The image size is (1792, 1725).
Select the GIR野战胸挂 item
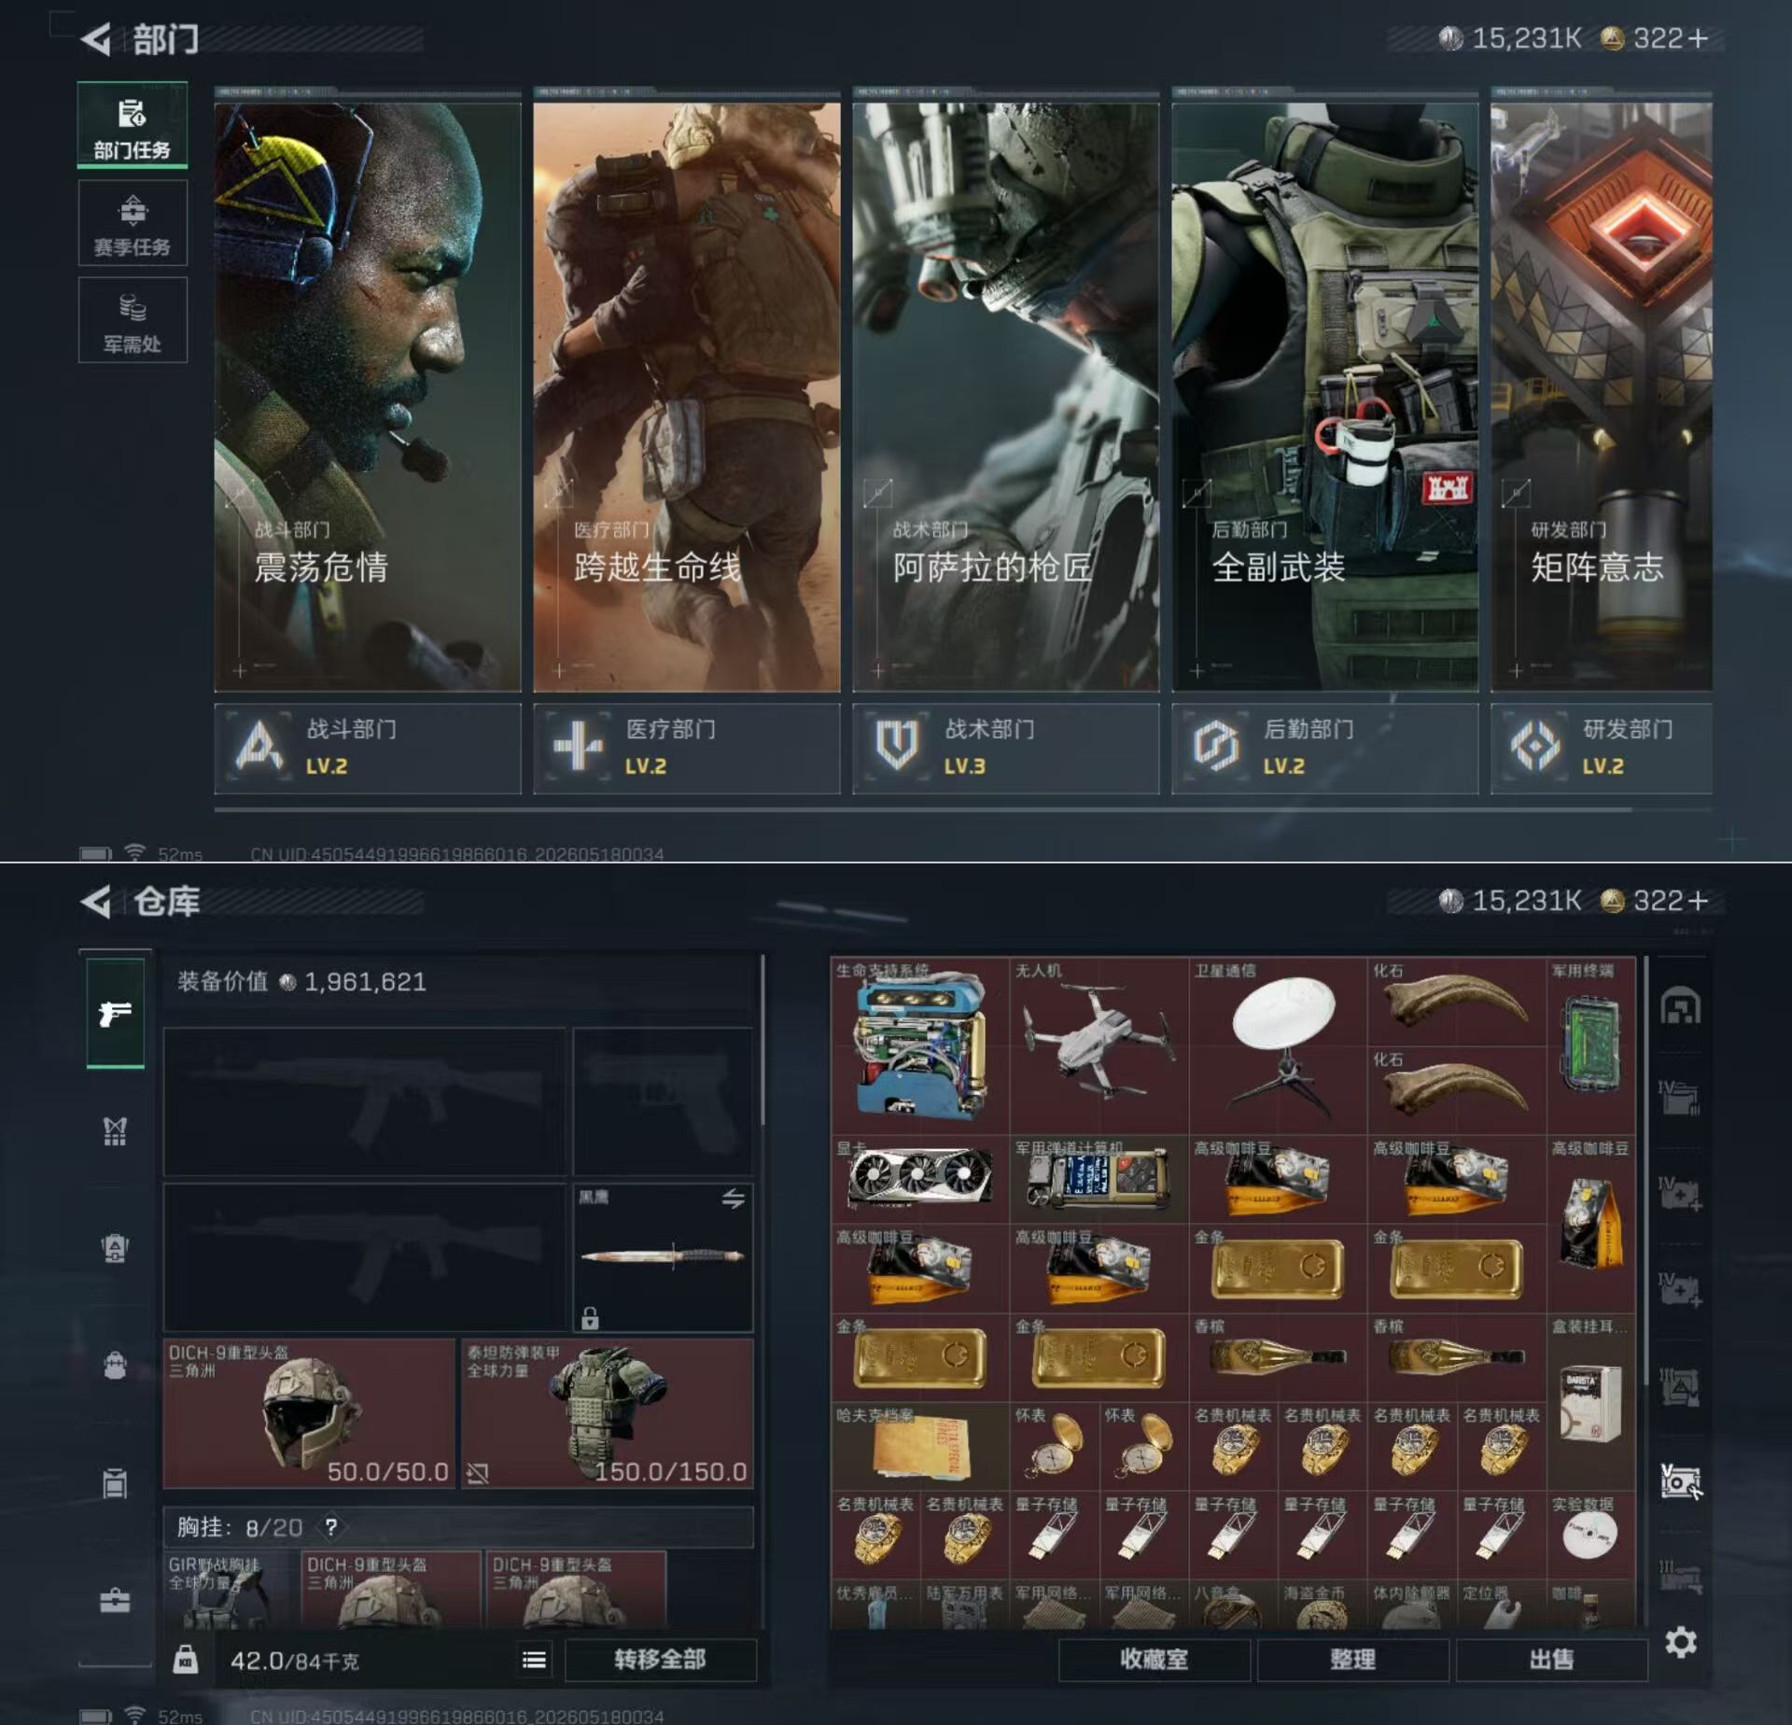(231, 1591)
